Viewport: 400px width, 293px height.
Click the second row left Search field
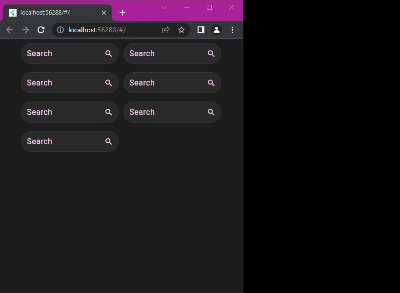click(x=70, y=83)
